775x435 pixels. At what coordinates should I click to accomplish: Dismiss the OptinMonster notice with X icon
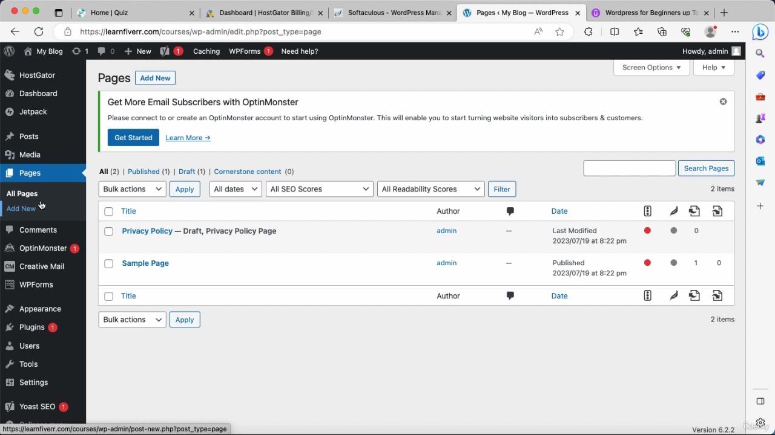[723, 101]
